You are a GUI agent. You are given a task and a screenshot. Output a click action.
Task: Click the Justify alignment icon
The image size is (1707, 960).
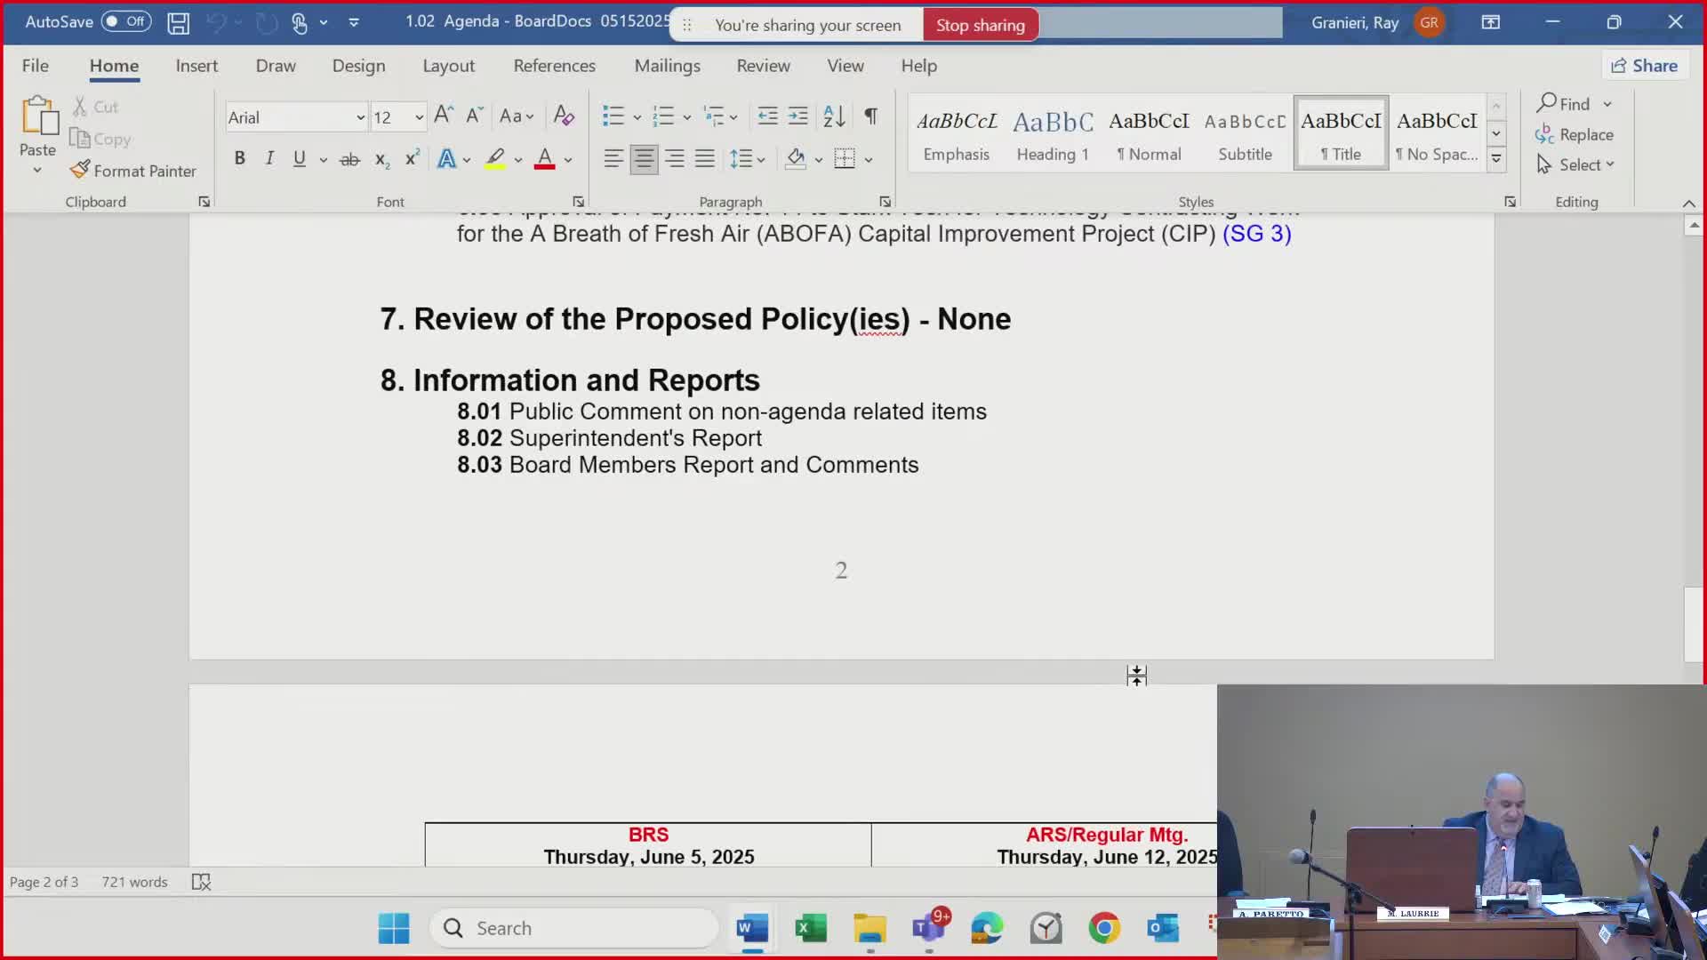point(705,159)
